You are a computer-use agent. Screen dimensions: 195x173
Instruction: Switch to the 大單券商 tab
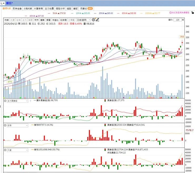(38, 9)
